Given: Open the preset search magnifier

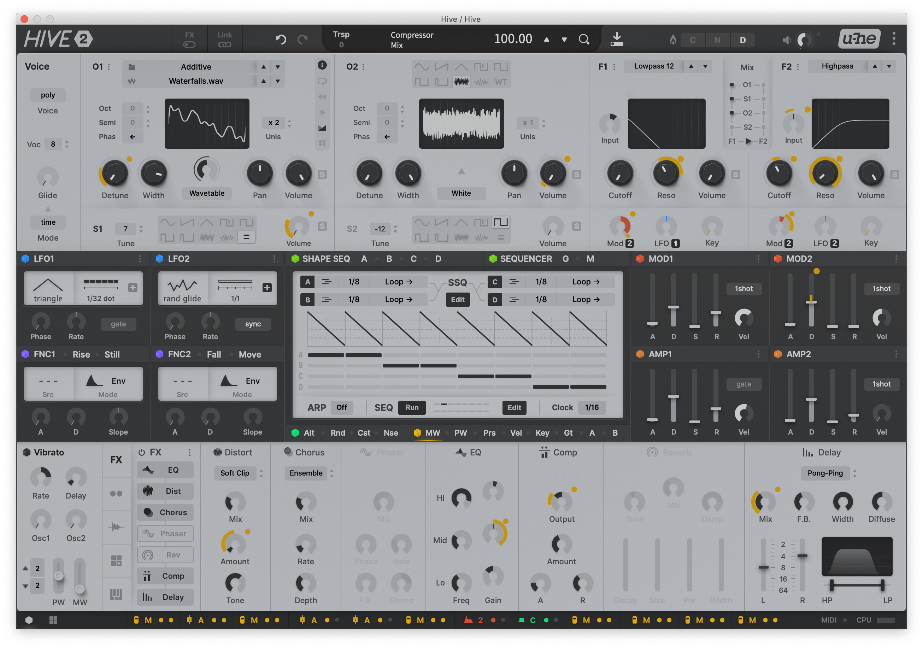Looking at the screenshot, I should click(x=584, y=39).
